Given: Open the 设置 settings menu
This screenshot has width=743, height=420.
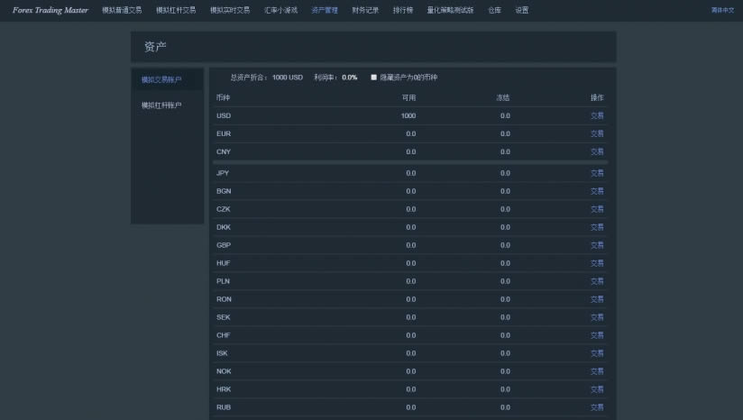Looking at the screenshot, I should pyautogui.click(x=522, y=10).
